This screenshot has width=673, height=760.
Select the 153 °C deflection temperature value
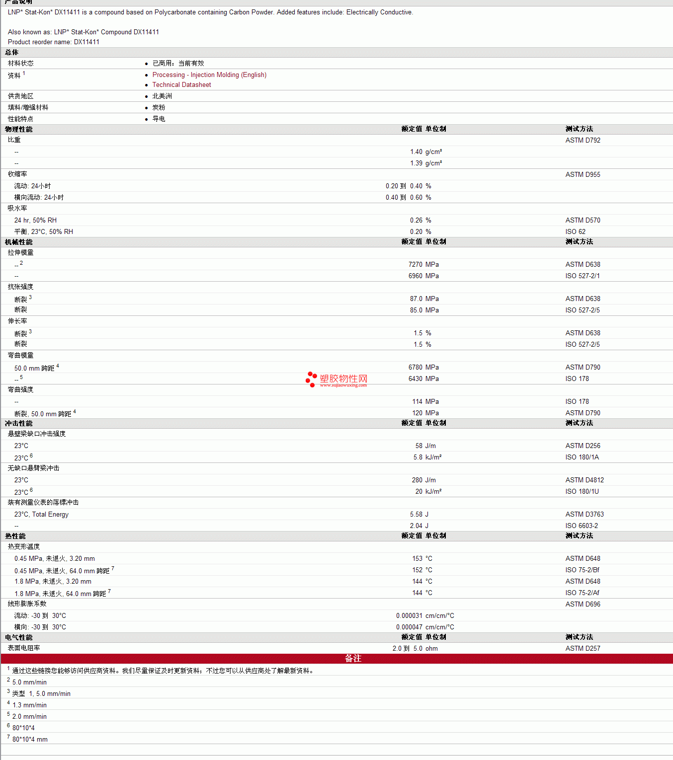coord(422,559)
